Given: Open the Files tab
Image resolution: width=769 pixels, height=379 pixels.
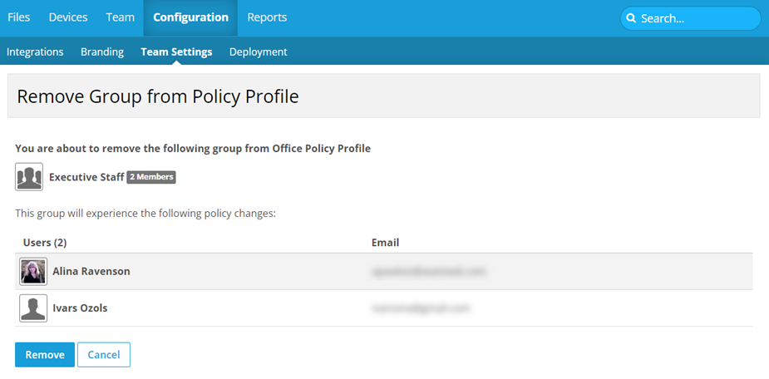Looking at the screenshot, I should (x=19, y=17).
